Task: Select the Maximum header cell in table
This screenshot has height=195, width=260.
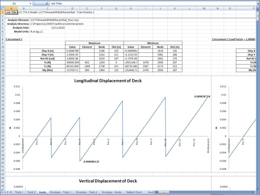Action: pyautogui.click(x=94, y=43)
